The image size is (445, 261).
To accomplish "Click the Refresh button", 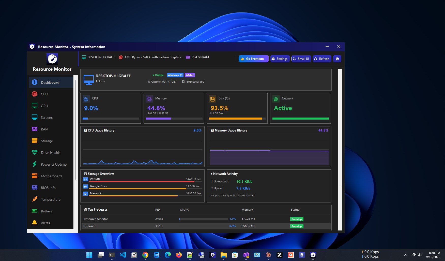I will (322, 59).
